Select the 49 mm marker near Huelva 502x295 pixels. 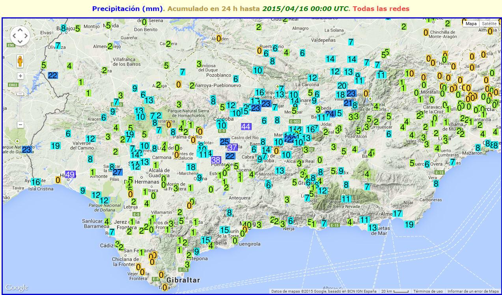71,174
